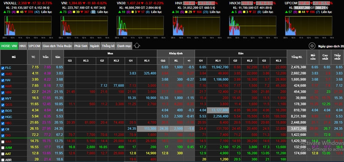
Task: Switch to the UPCOM tab
Action: click(x=34, y=46)
